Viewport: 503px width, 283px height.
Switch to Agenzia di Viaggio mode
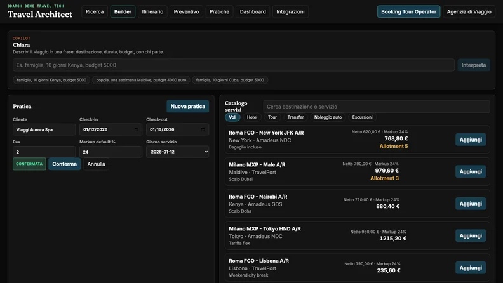(x=469, y=12)
